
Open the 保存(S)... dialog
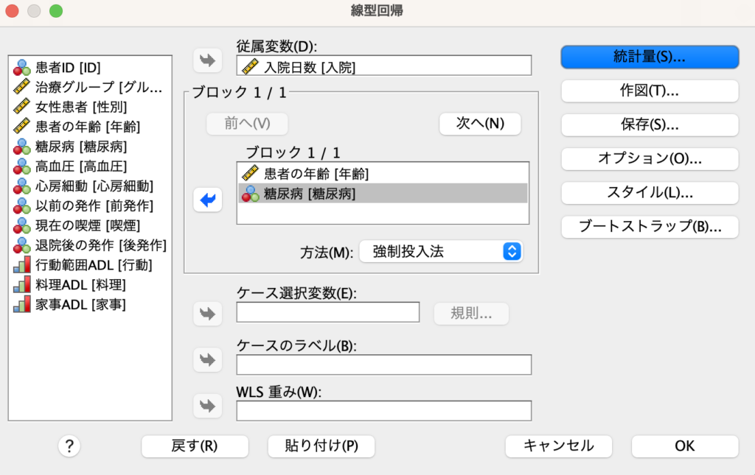(x=650, y=125)
